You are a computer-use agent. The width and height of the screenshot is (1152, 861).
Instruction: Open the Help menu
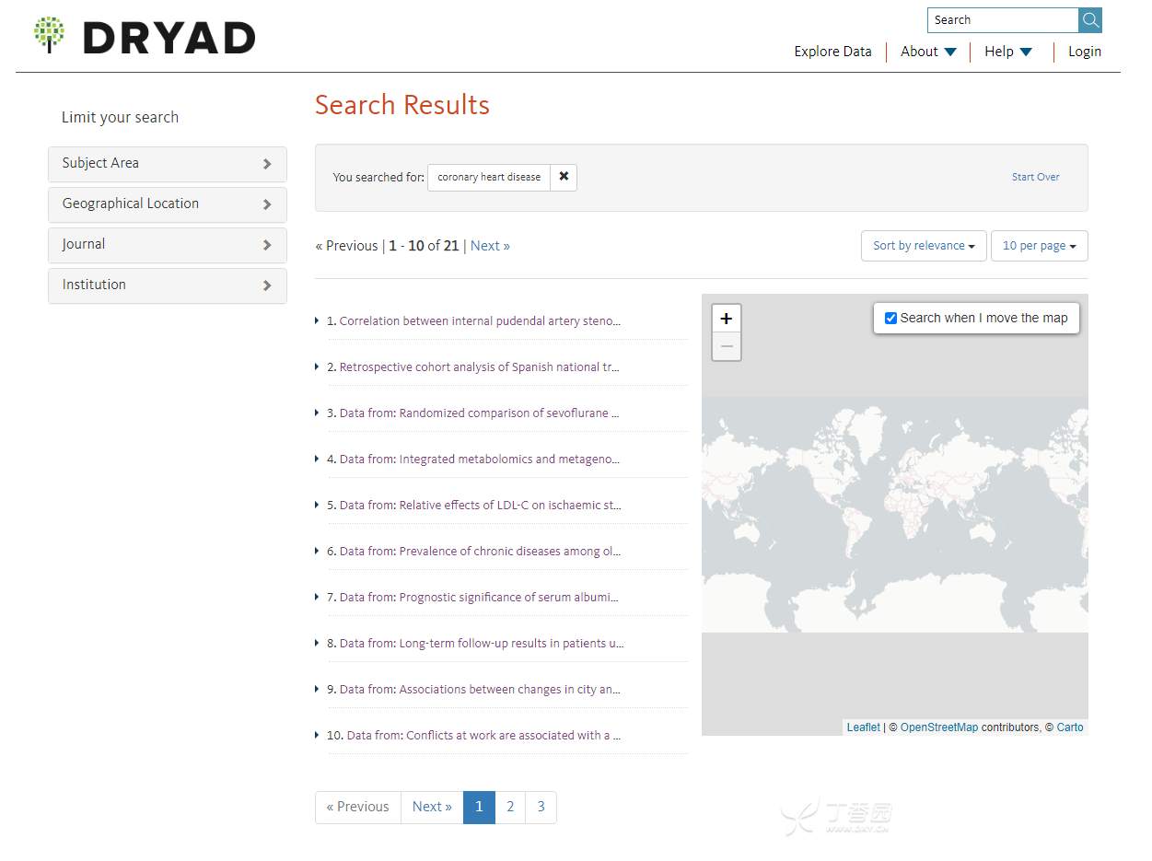(x=1008, y=52)
